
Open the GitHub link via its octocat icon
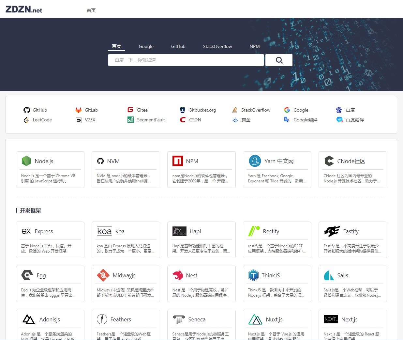[x=27, y=110]
